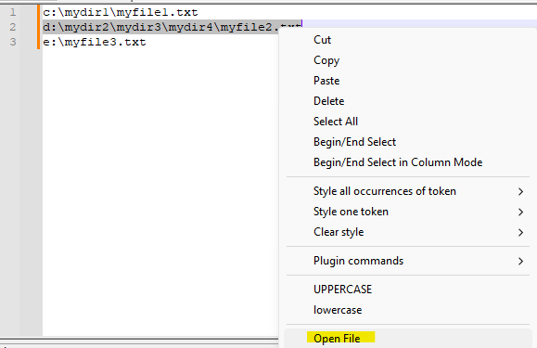Click Select All menu entry
This screenshot has height=348, width=537.
(336, 122)
